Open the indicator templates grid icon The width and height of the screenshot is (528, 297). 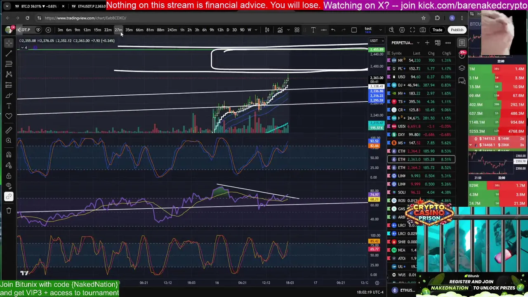pos(297,30)
